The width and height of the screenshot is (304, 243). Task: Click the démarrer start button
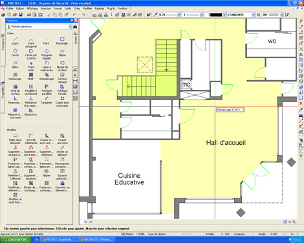coord(16,239)
